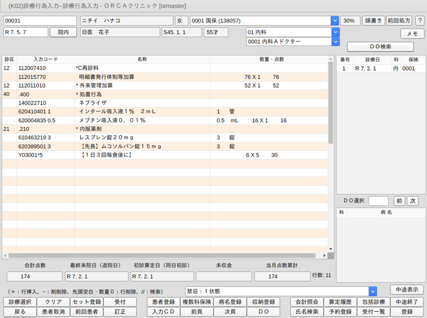The width and height of the screenshot is (427, 318).
Task: Click the 頭書き button
Action: [373, 21]
